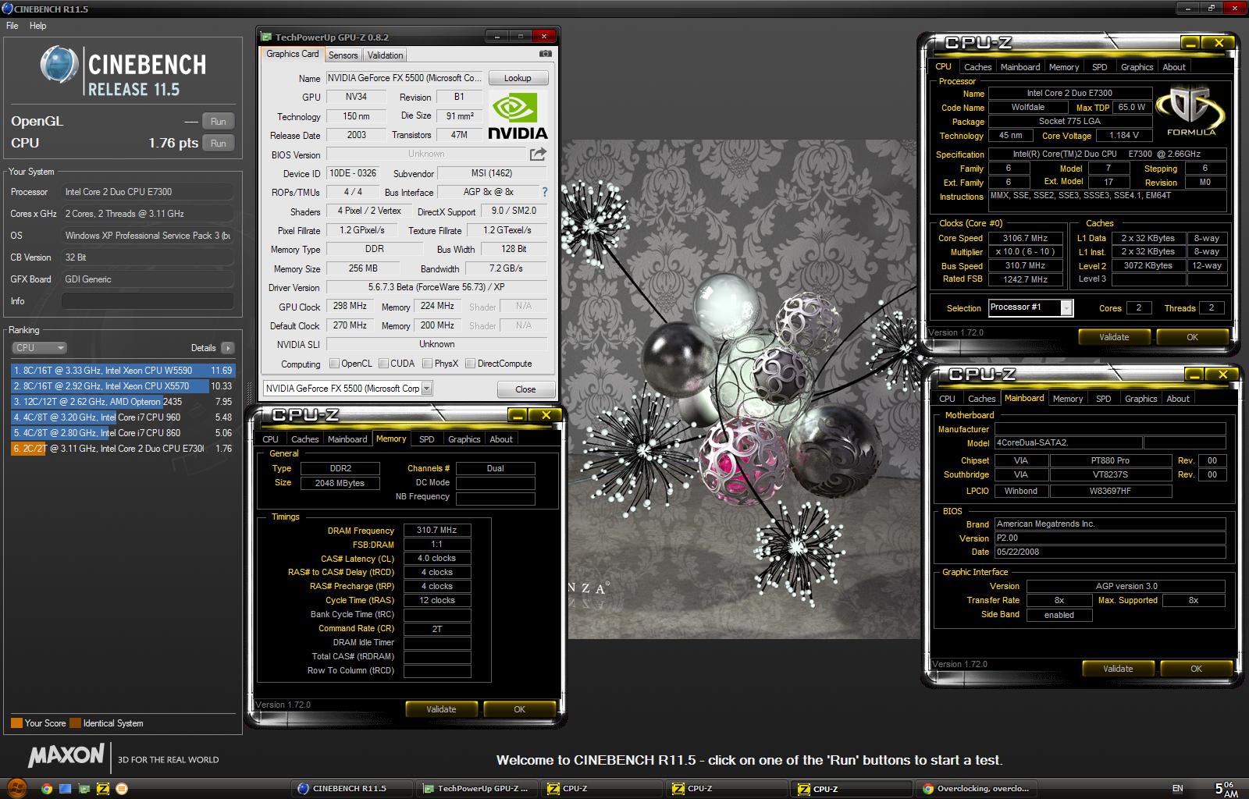Click the Info input field in Cinebench
1249x799 pixels.
point(148,301)
